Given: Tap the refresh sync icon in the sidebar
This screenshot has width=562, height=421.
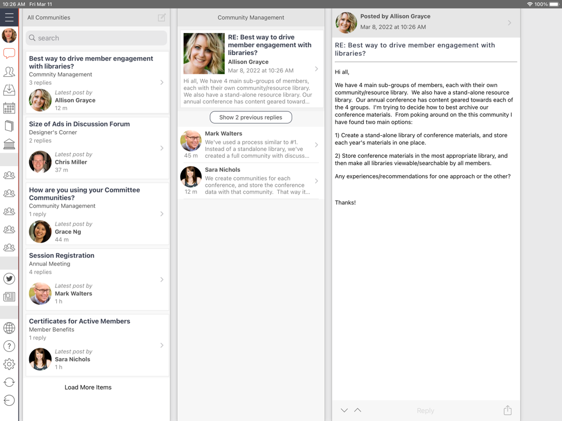Looking at the screenshot, I should [9, 382].
